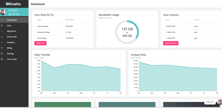This screenshot has height=108, width=222.
Task: Select Kinsta DNS in the sidebar
Action: pos(14,37)
